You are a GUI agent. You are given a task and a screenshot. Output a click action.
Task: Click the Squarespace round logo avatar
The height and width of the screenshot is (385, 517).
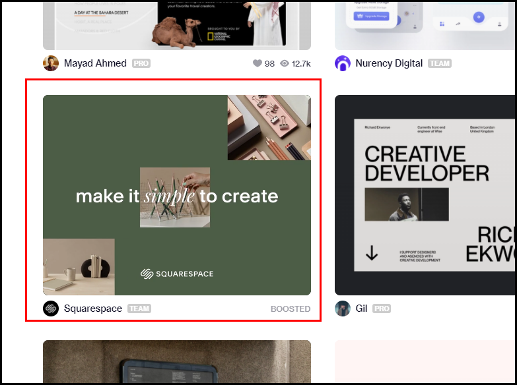51,309
